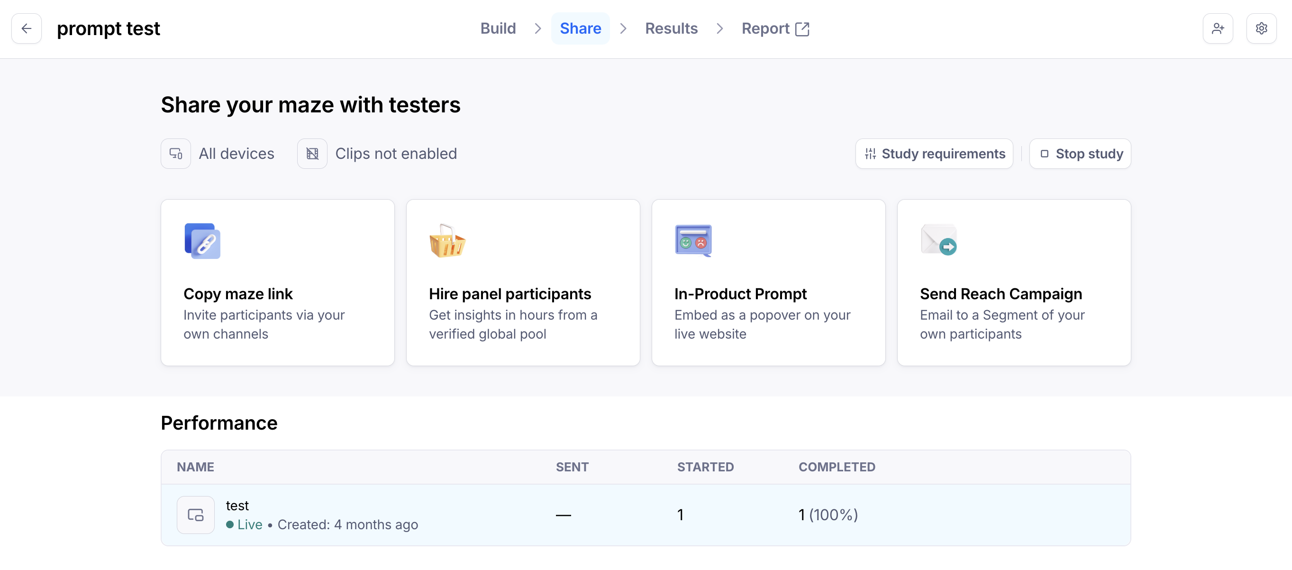The width and height of the screenshot is (1292, 570).
Task: Click the All devices icon
Action: 175,154
